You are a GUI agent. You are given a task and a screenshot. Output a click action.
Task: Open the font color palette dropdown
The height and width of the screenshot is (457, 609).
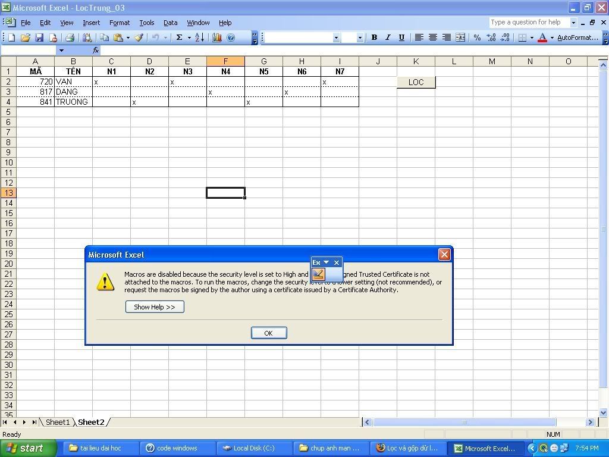click(552, 37)
